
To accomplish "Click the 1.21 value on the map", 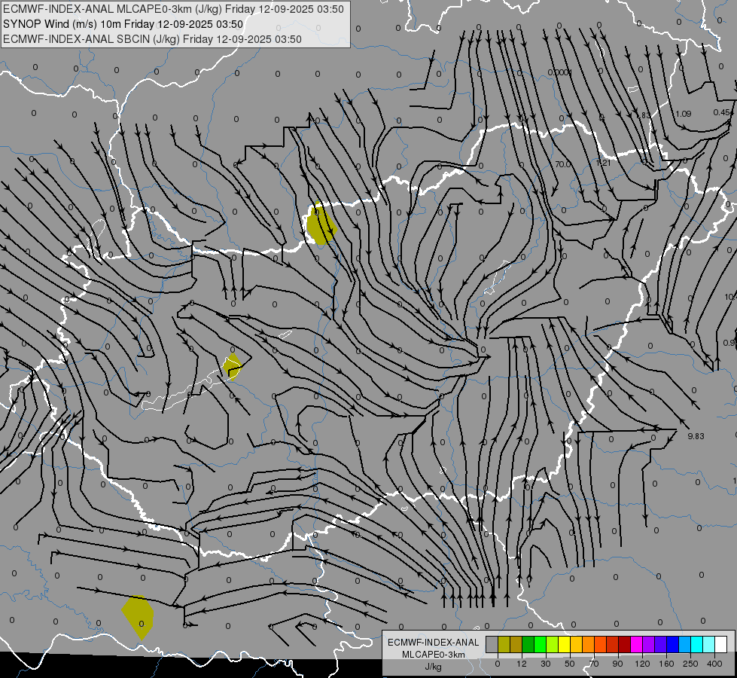I will [x=604, y=163].
